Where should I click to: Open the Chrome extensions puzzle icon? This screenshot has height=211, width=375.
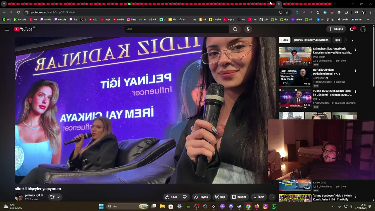[346, 12]
